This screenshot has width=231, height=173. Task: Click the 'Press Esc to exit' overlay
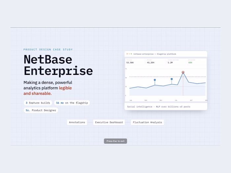[115, 141]
